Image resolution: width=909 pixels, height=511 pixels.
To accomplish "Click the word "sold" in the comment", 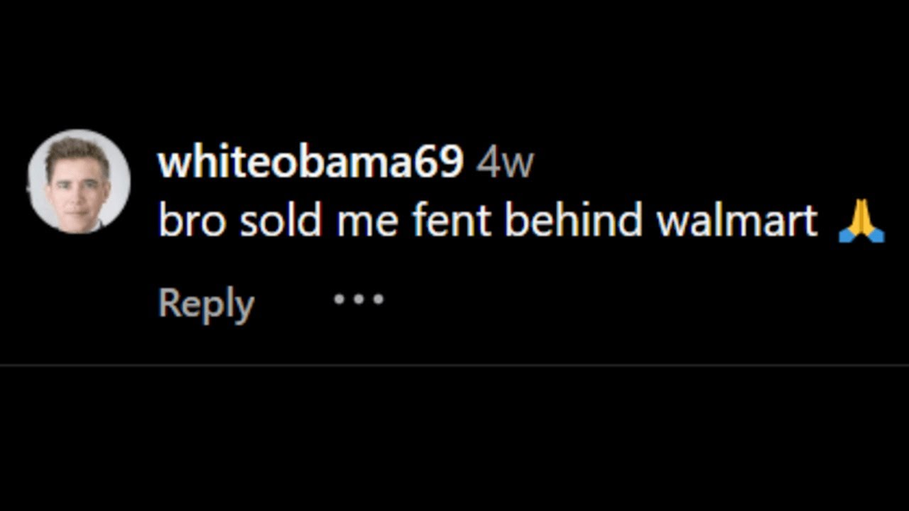I will (281, 221).
